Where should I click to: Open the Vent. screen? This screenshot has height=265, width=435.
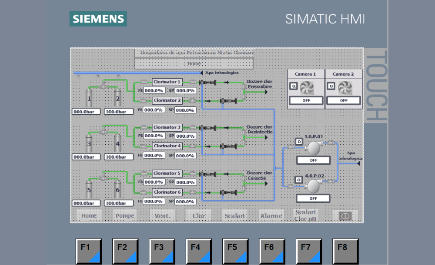point(162,215)
